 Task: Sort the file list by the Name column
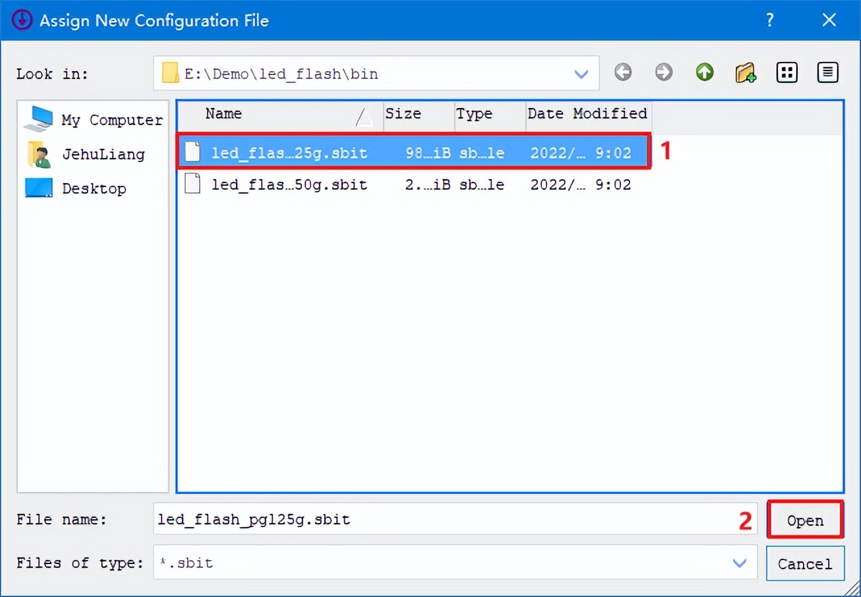(280, 115)
